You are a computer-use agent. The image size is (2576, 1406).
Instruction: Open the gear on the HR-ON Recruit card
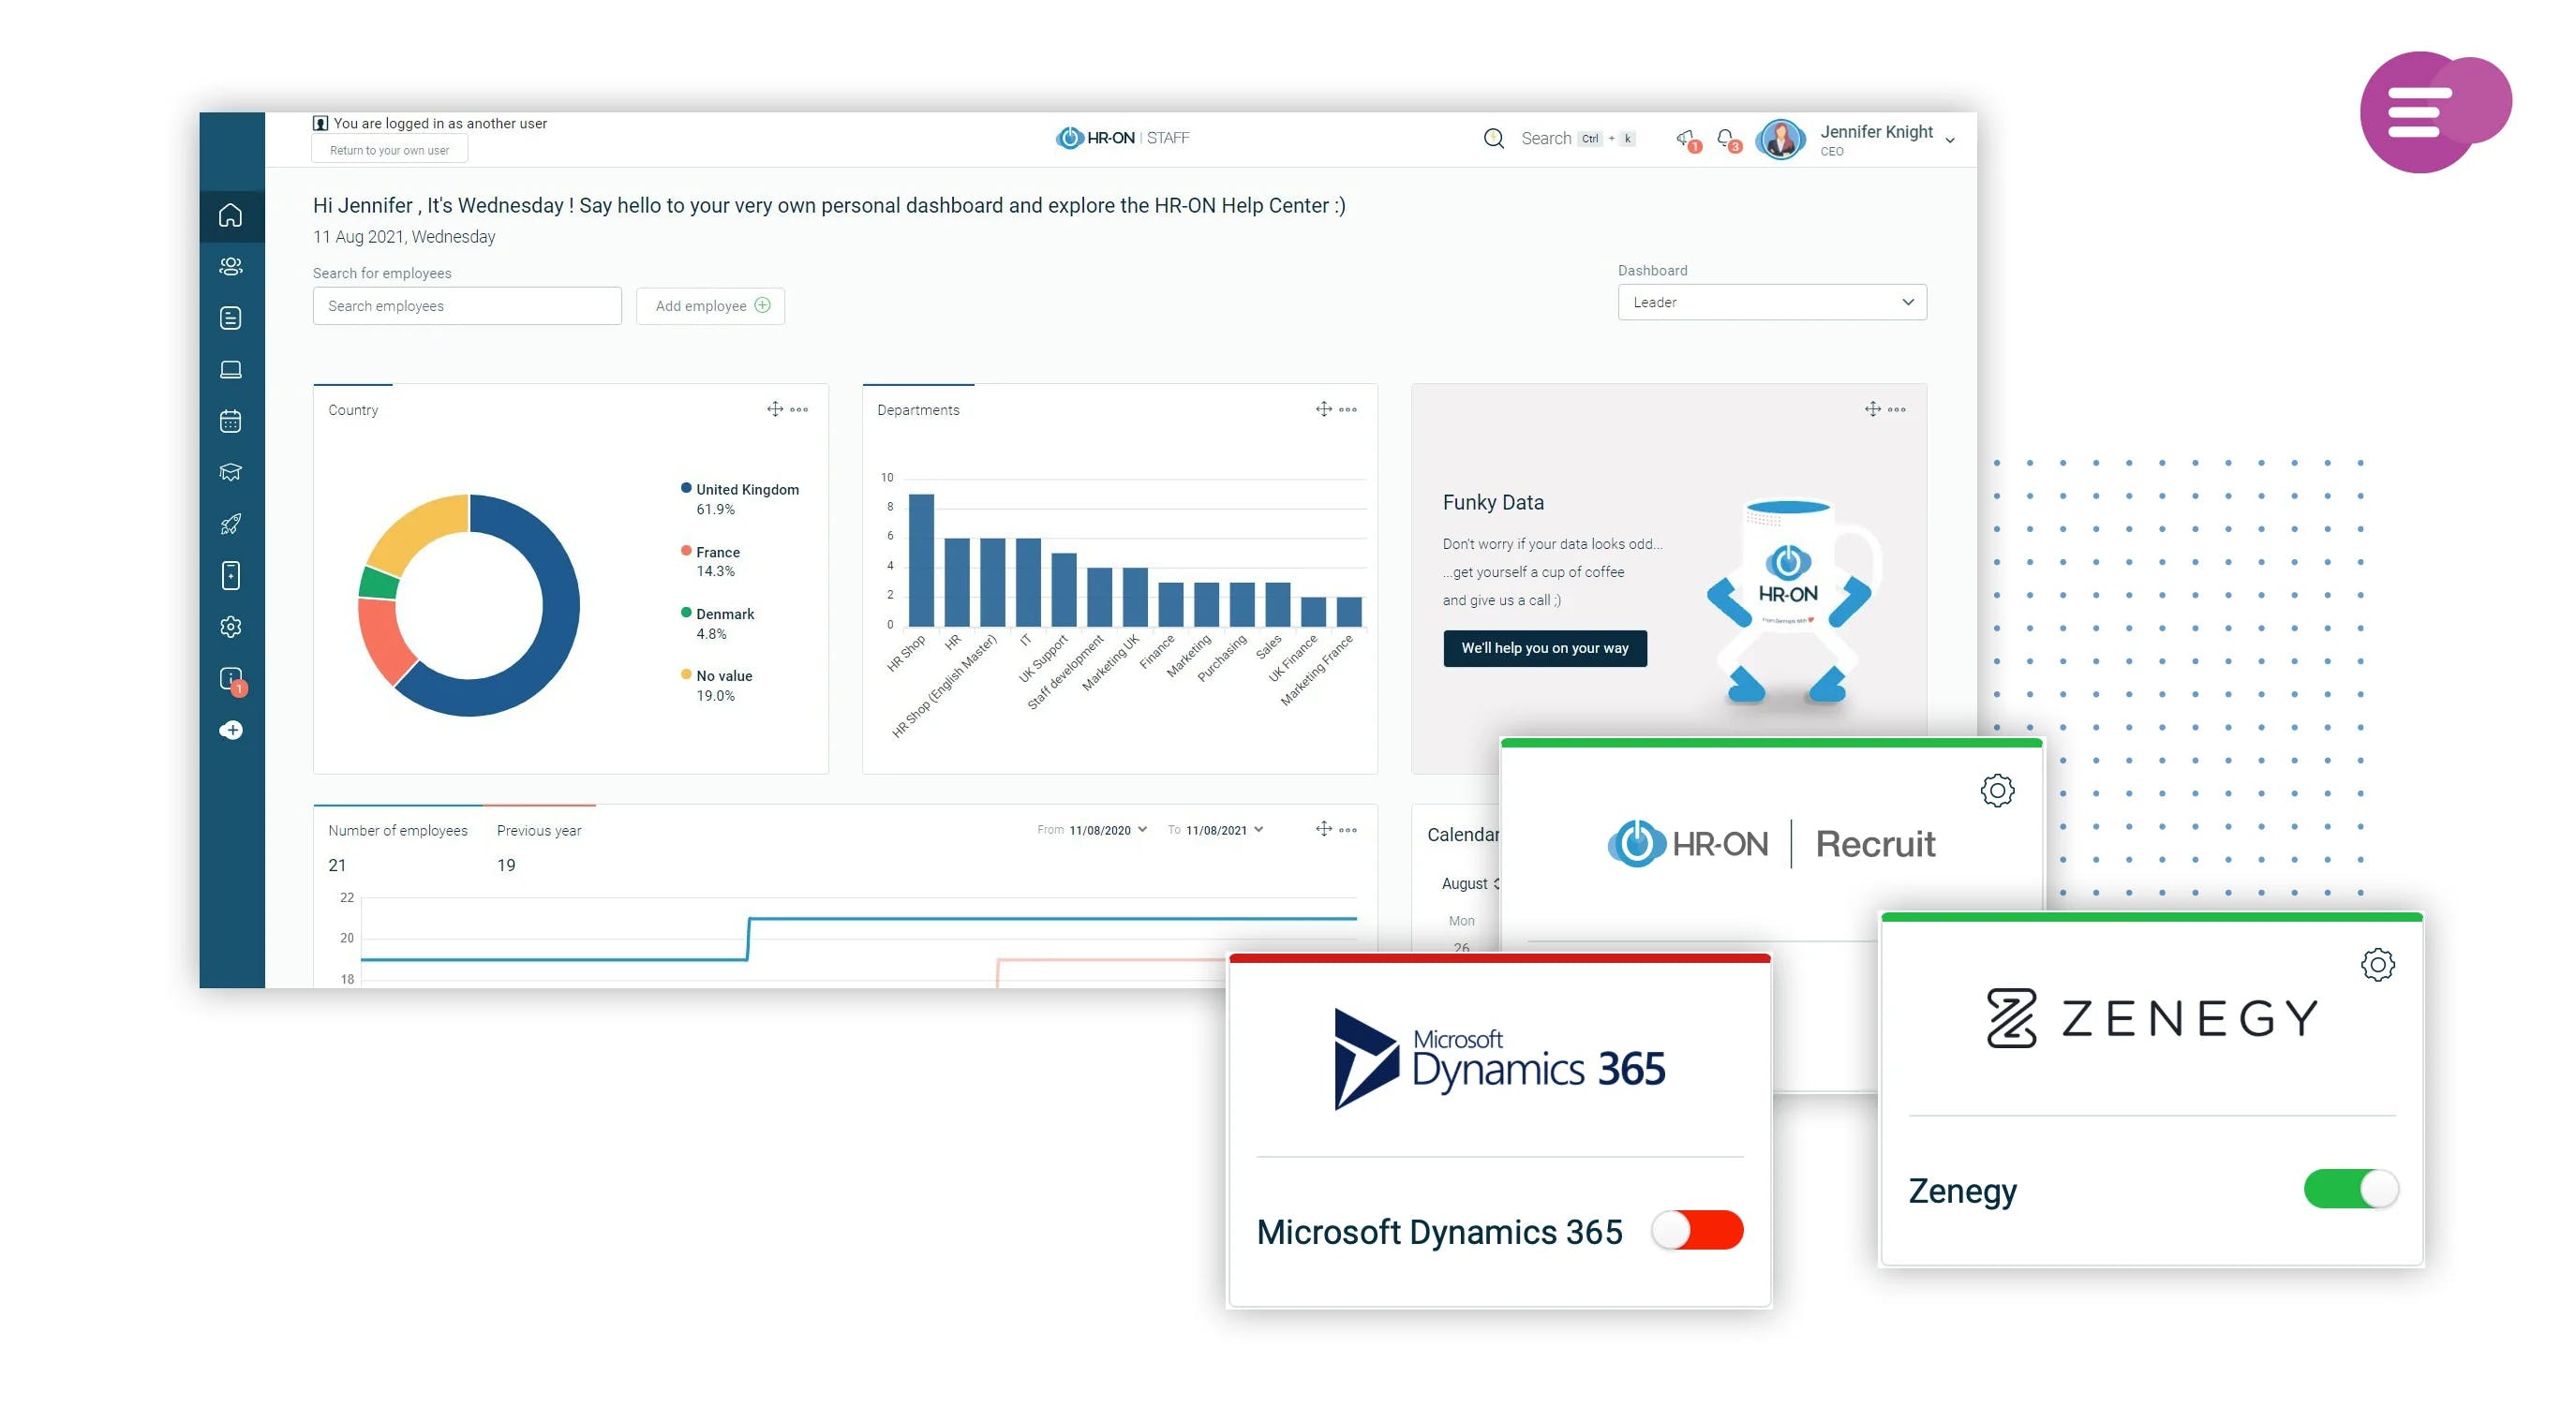1997,791
